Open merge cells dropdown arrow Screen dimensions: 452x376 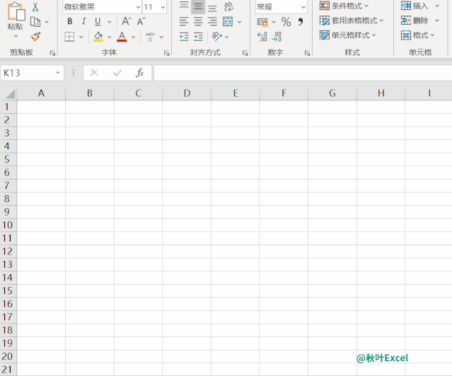click(239, 22)
